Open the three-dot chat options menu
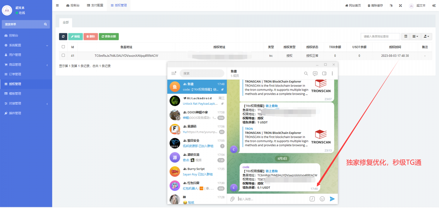The width and height of the screenshot is (439, 208). pyautogui.click(x=332, y=73)
